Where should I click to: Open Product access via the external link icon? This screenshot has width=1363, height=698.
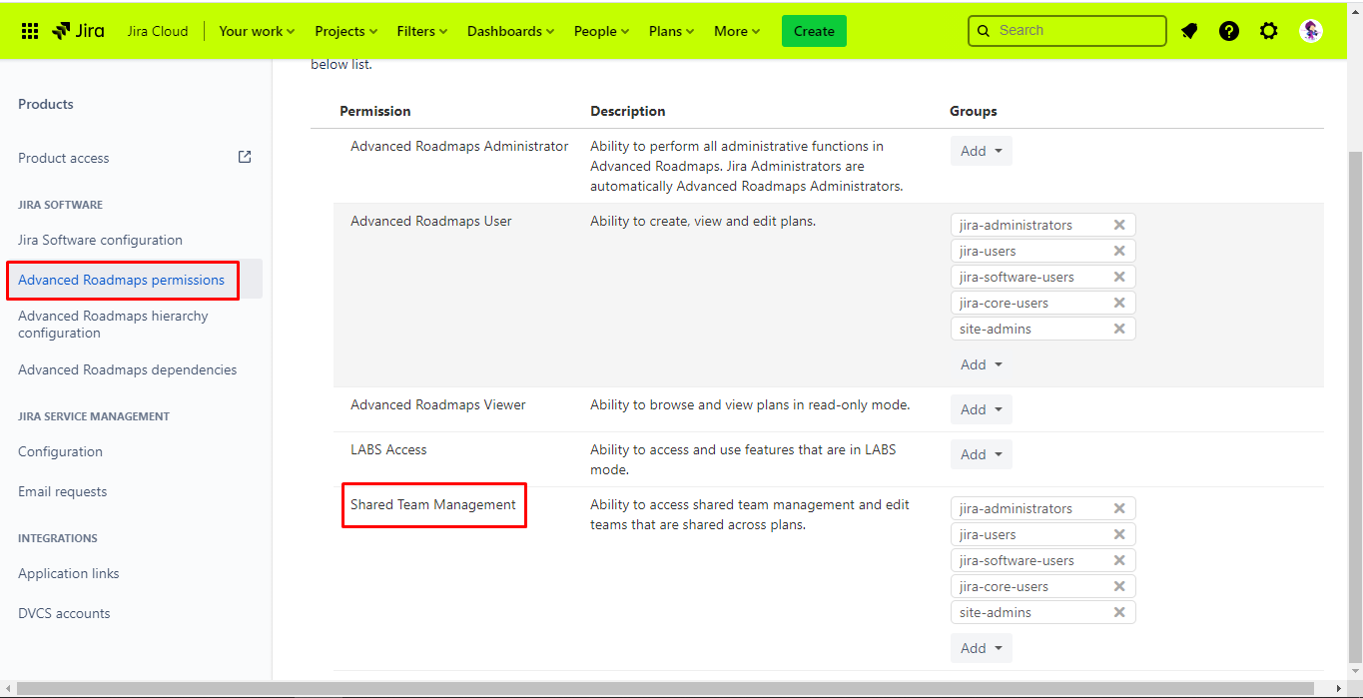coord(245,157)
